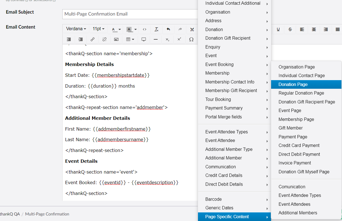Select Donation Page from the submenu
Screen dimensions: 342x221
(293, 84)
